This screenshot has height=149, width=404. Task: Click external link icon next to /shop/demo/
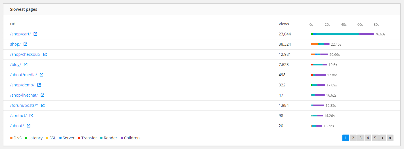pos(39,85)
